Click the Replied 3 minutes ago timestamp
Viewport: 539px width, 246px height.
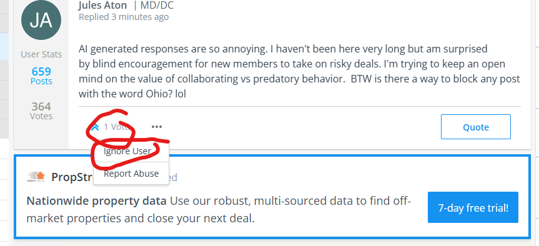[x=124, y=17]
